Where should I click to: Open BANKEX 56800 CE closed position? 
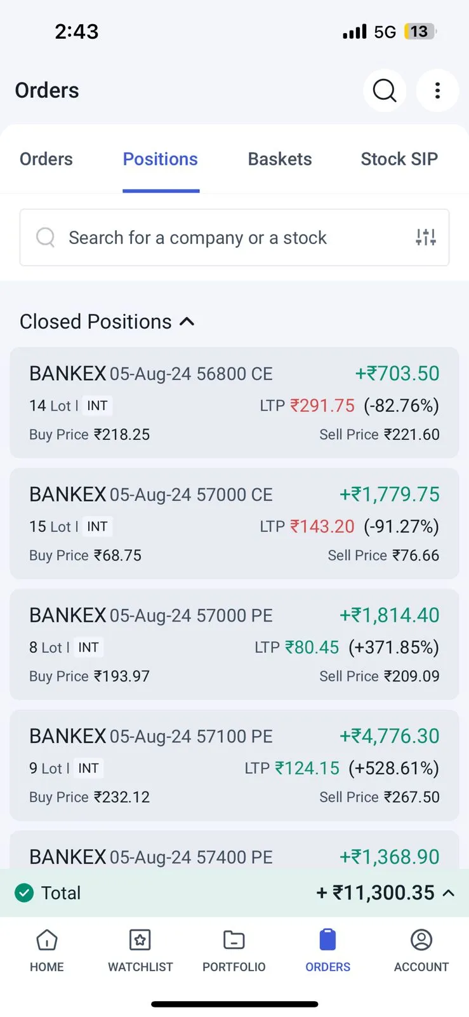point(234,402)
